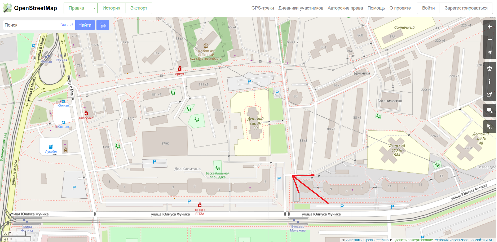This screenshot has width=497, height=242.
Task: Click the Брусника label on map
Action: coord(362,73)
